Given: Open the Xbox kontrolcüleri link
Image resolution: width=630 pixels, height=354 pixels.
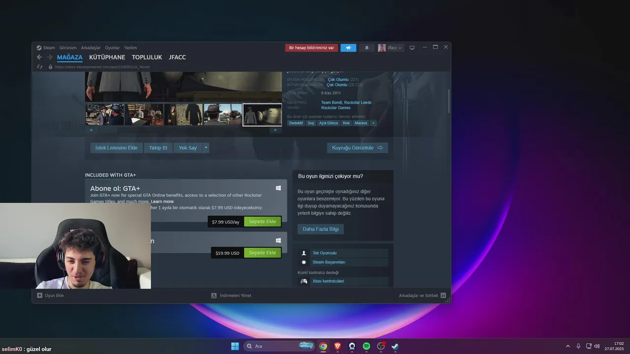Looking at the screenshot, I should [328, 281].
